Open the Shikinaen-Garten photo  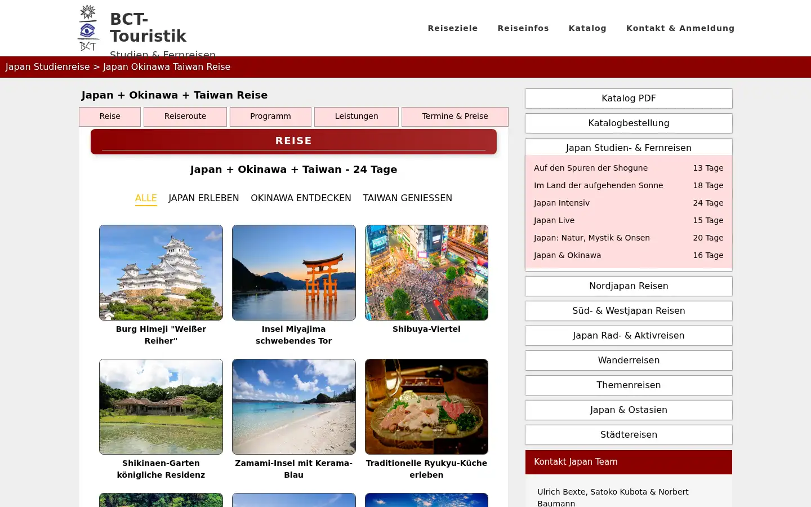point(161,407)
